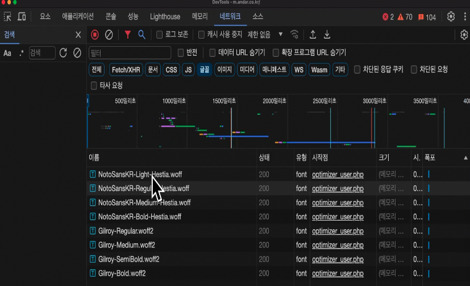Select the JS filter chip
Viewport: 470px width, 286px height.
click(x=188, y=69)
